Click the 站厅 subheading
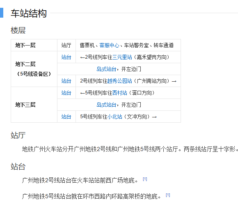Screen dimensions: 238x204 (x=18, y=135)
